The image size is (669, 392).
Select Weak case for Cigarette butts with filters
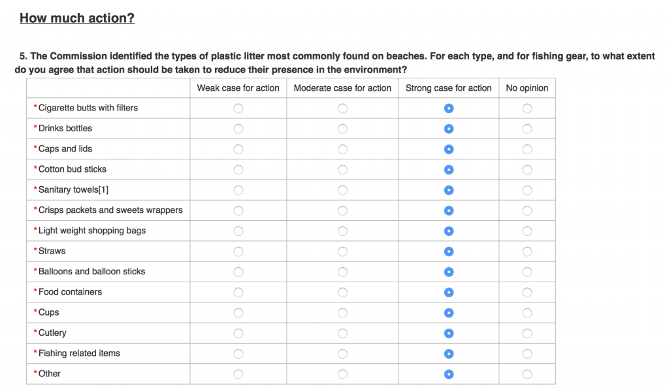pos(238,108)
